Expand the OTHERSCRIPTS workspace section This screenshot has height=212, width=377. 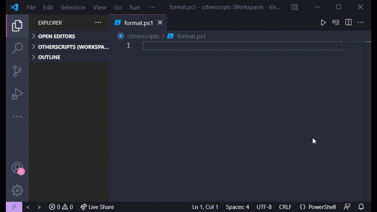[73, 47]
